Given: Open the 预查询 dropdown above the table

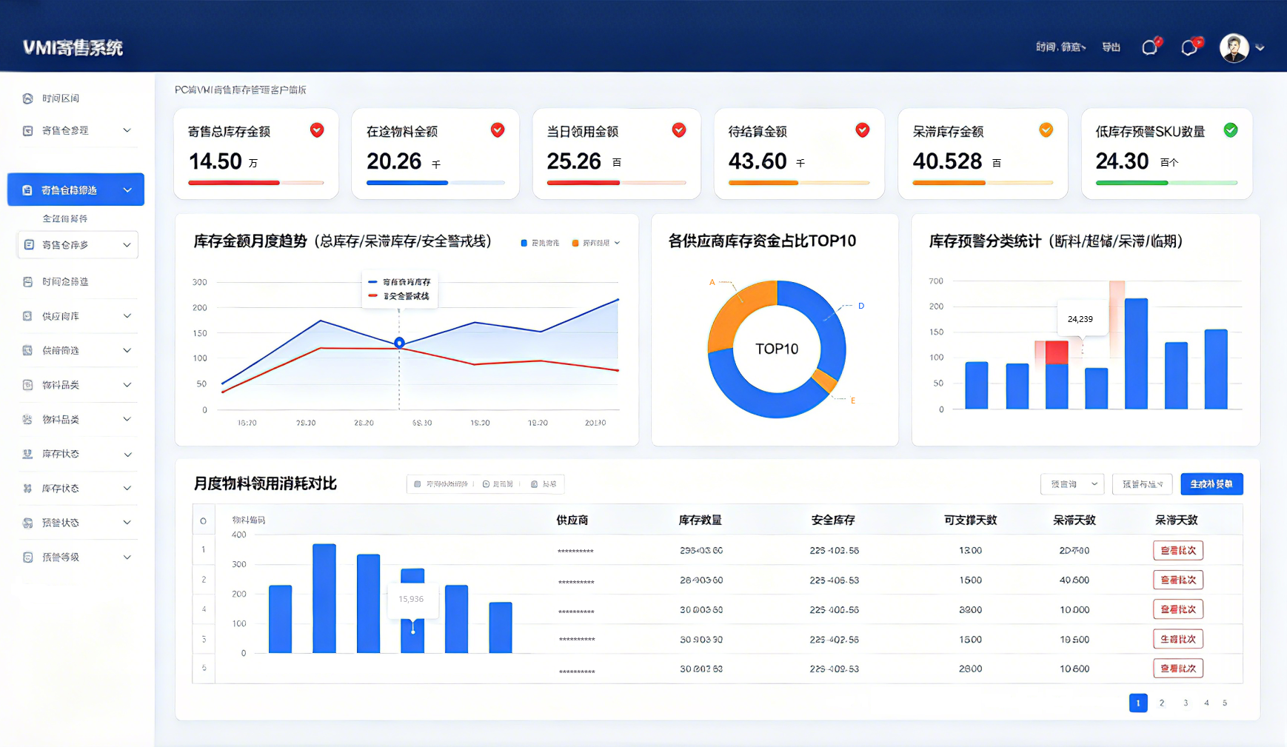Looking at the screenshot, I should tap(1072, 484).
